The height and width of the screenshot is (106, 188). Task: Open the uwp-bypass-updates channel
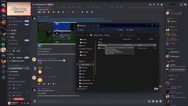19,82
